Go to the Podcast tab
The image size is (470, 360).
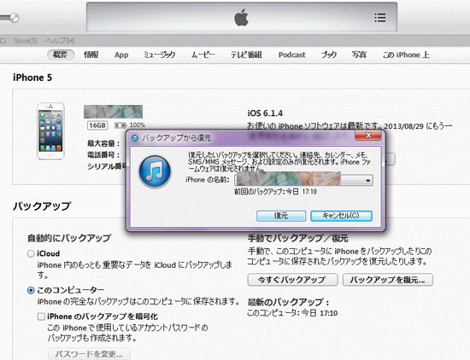291,55
